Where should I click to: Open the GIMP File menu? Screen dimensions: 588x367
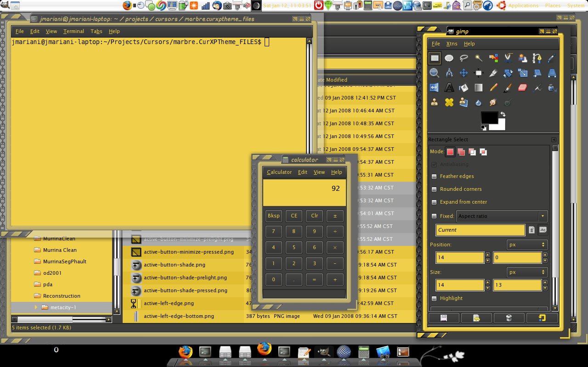pyautogui.click(x=435, y=44)
